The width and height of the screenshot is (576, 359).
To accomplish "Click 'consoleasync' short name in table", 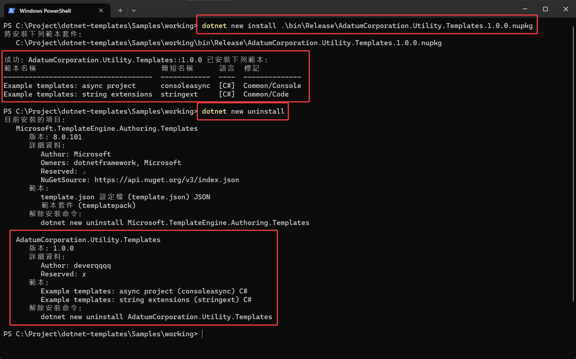I will pyautogui.click(x=185, y=86).
